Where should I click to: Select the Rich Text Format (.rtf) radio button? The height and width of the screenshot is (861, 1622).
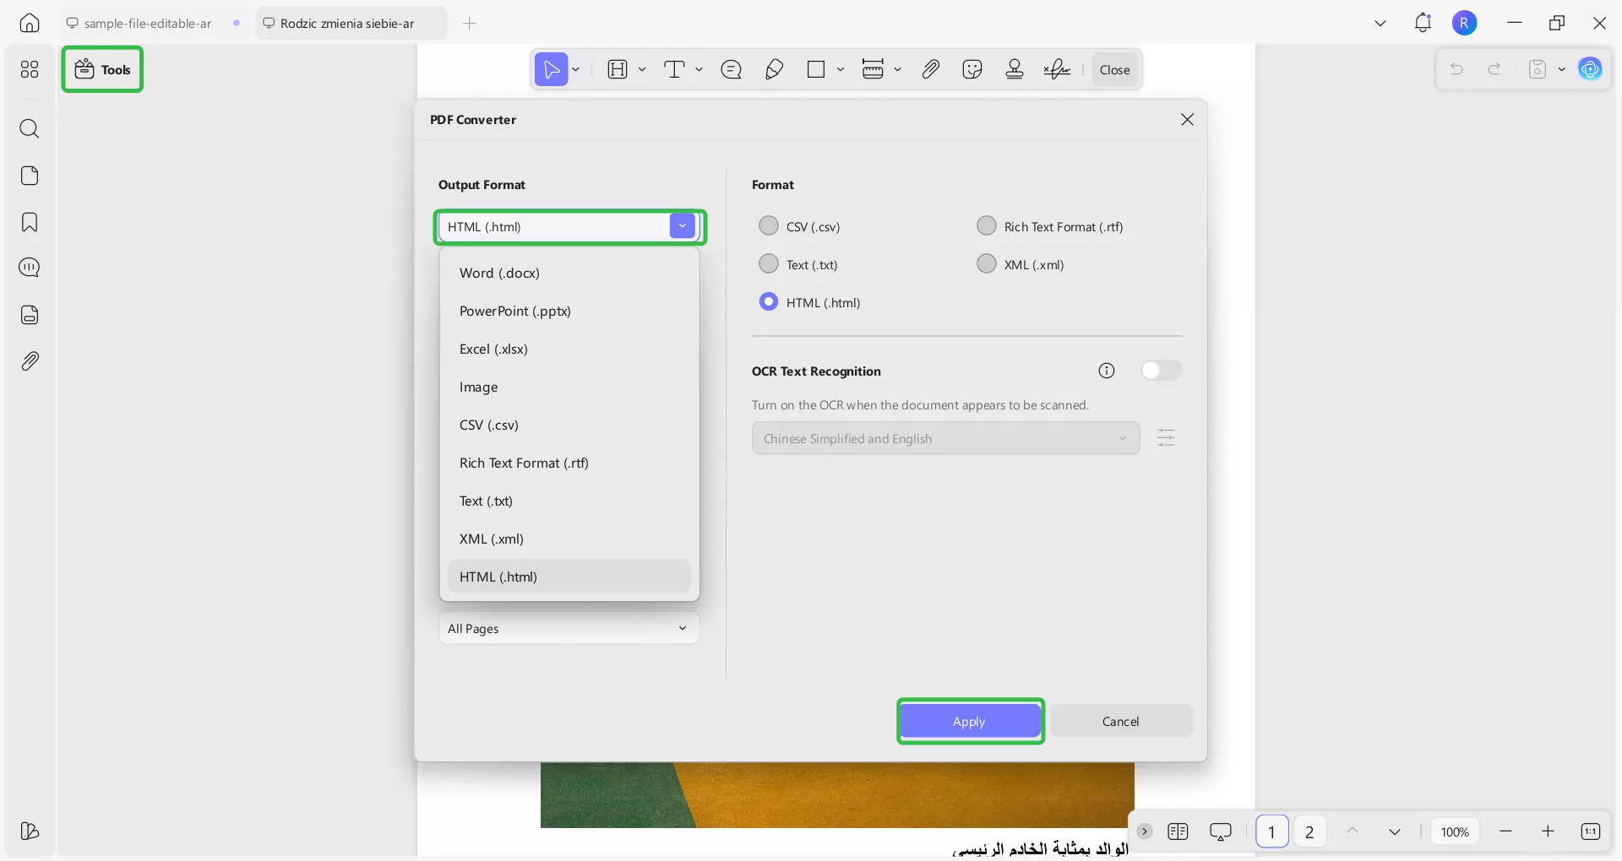tap(987, 225)
